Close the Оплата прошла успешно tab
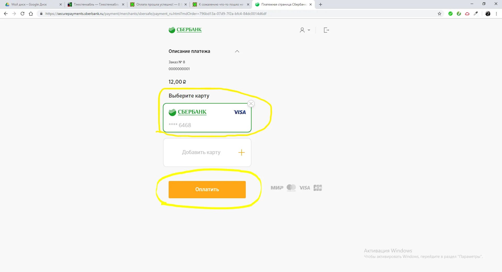This screenshot has width=502, height=272. pyautogui.click(x=185, y=4)
